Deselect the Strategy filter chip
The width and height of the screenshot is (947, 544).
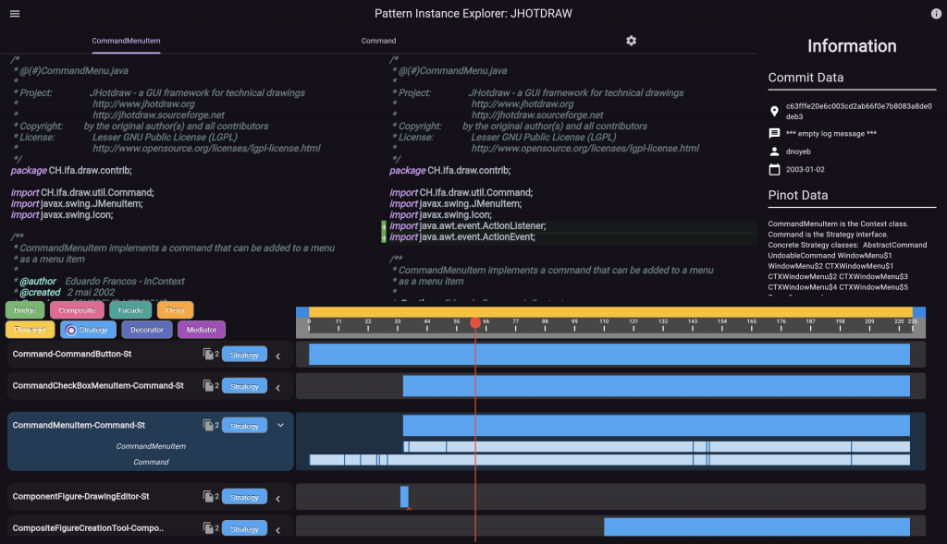(88, 329)
